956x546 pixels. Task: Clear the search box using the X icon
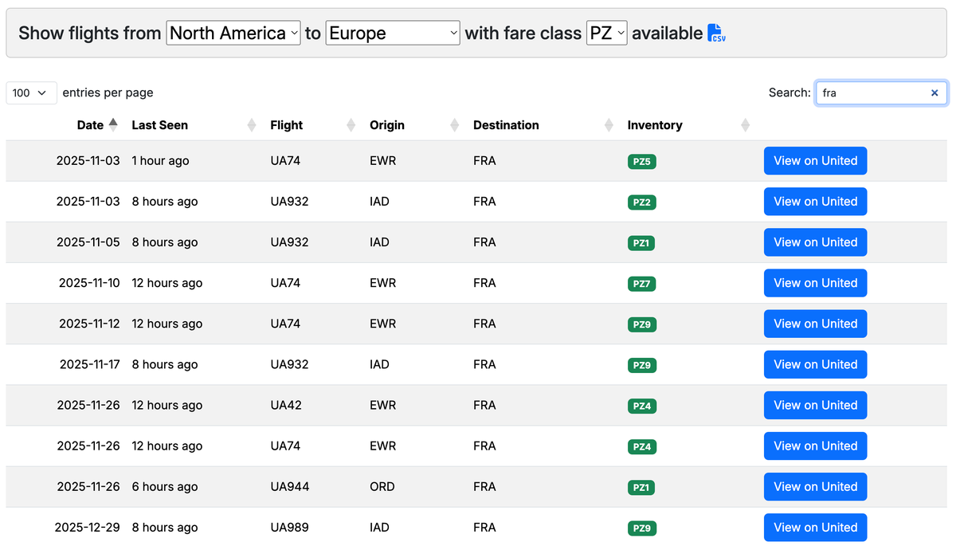(934, 92)
